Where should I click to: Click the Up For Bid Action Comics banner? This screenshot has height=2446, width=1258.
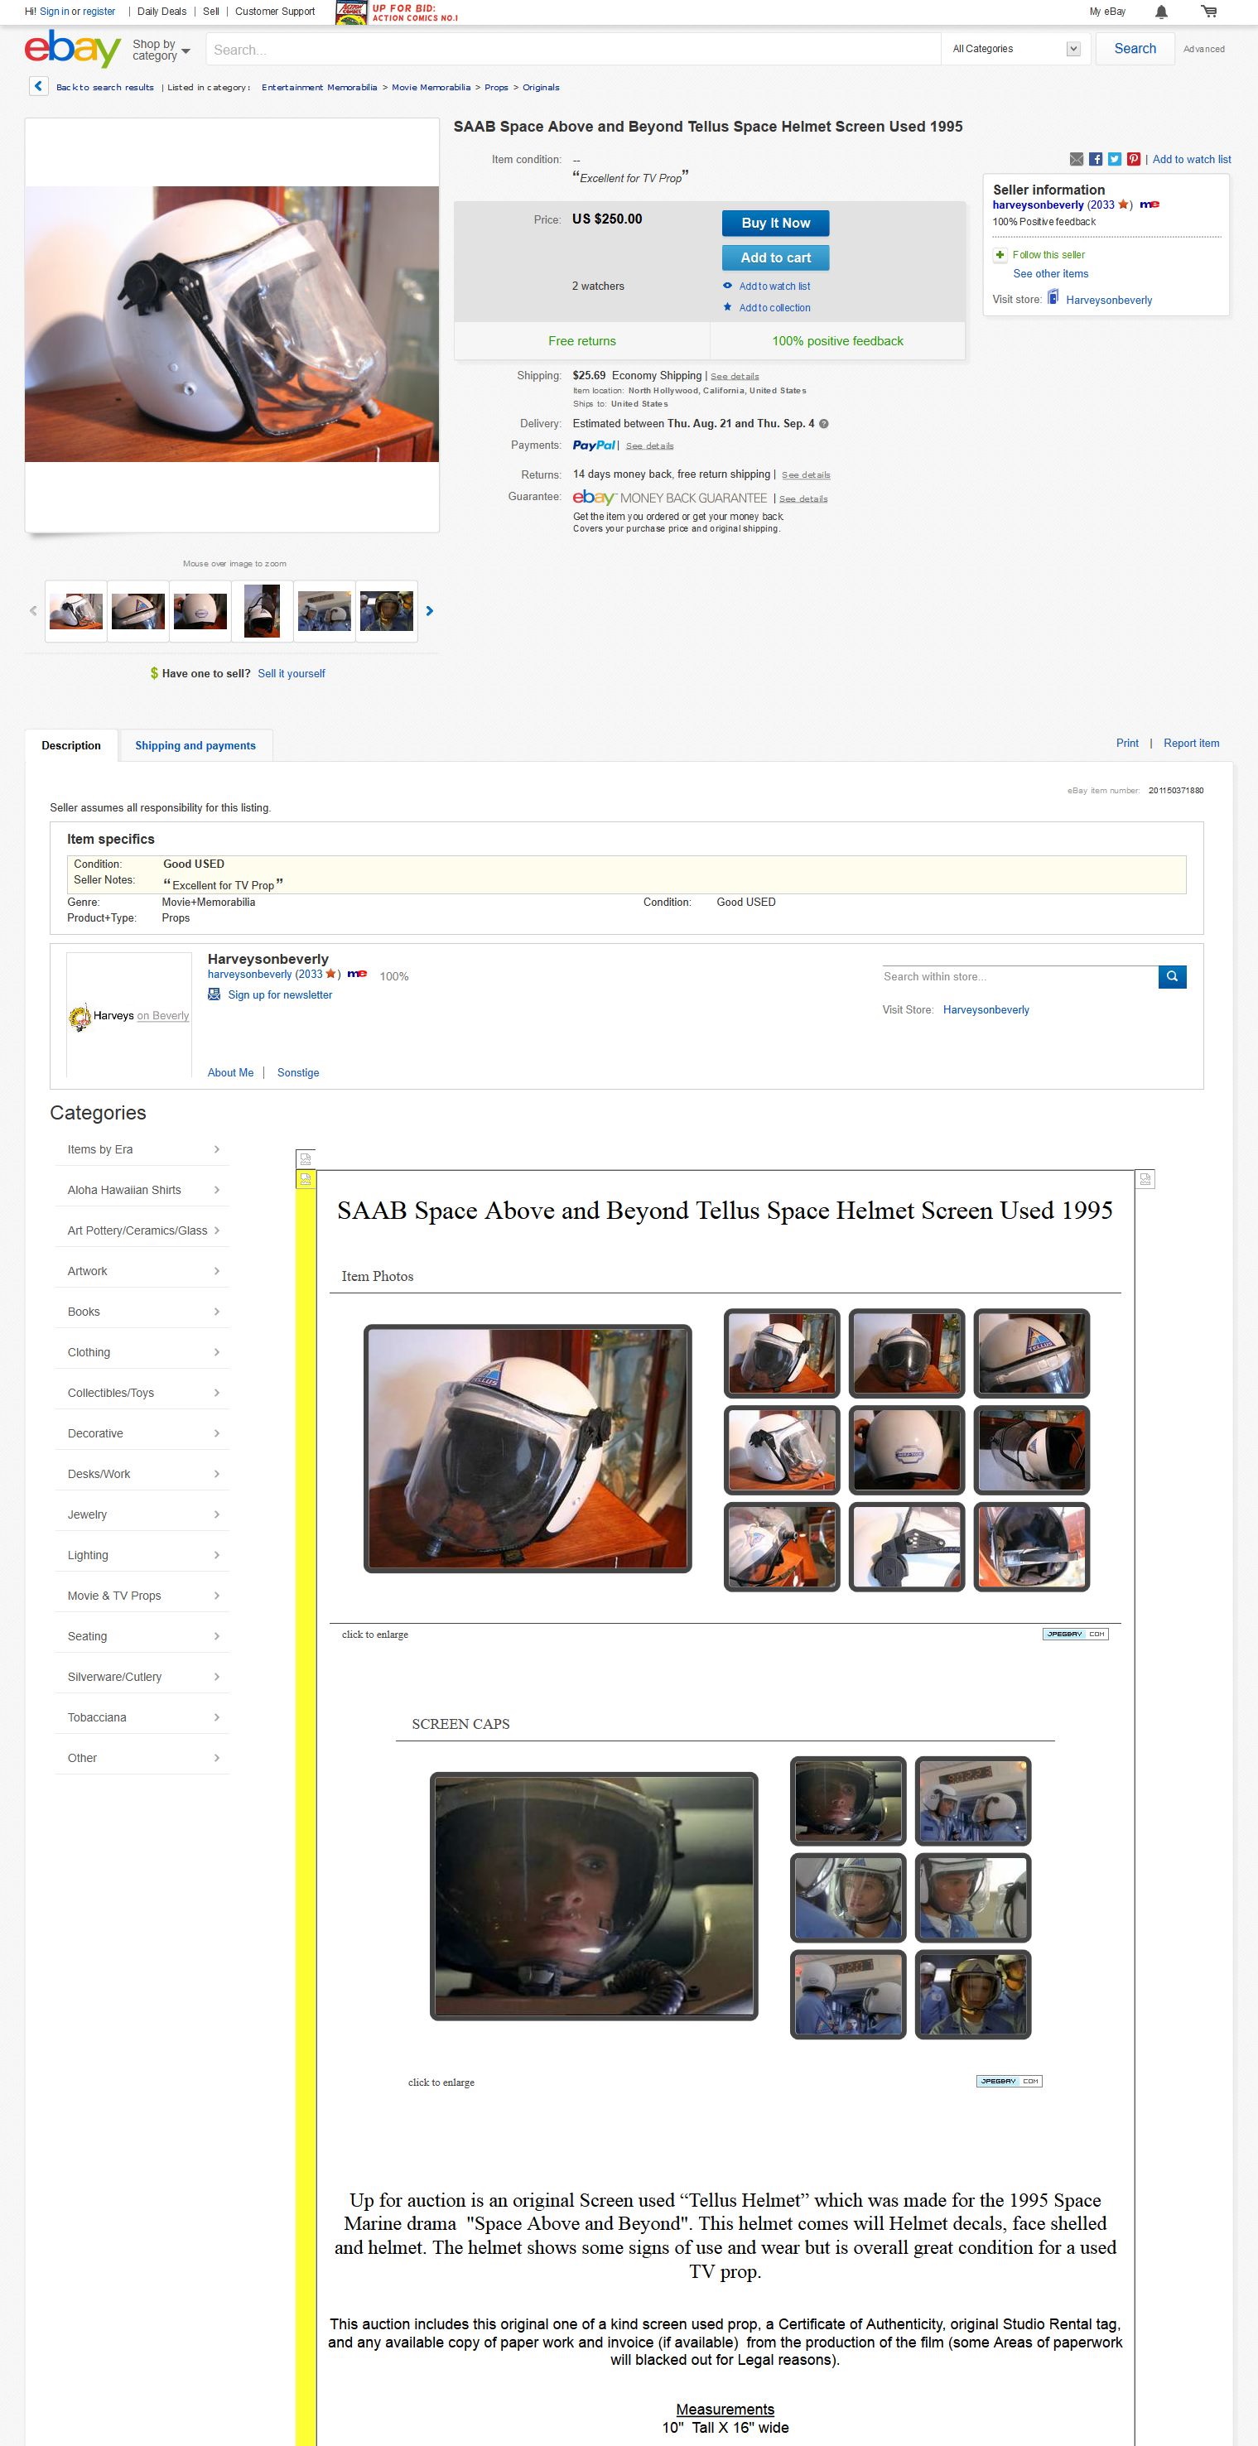click(x=398, y=12)
